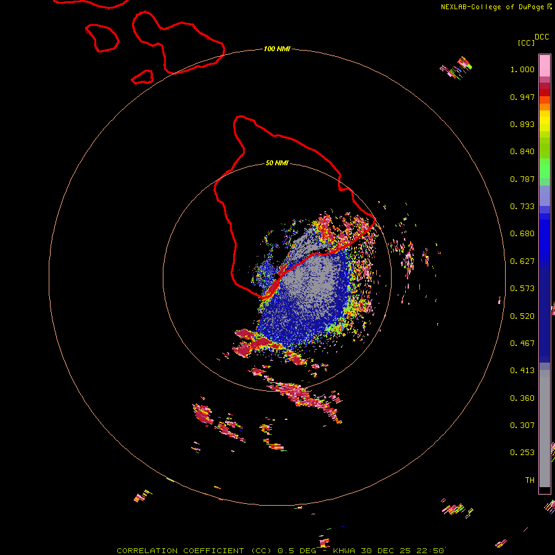Select the 0.947 value on the color scale

(x=522, y=97)
